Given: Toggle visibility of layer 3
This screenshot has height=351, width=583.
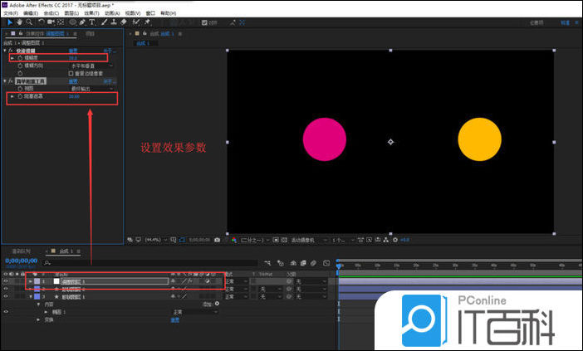Looking at the screenshot, I should coord(6,296).
